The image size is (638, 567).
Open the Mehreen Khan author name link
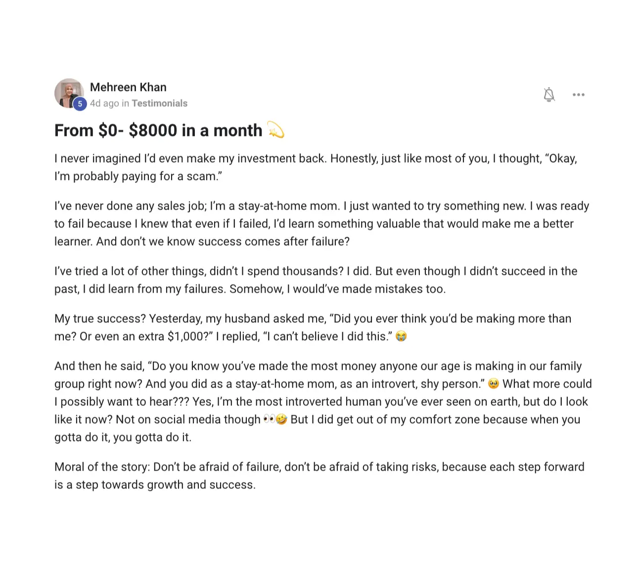click(128, 87)
